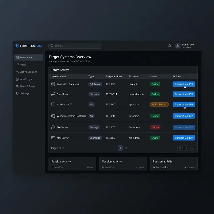Click the Vault key icon
The height and width of the screenshot is (214, 214).
(x=17, y=65)
